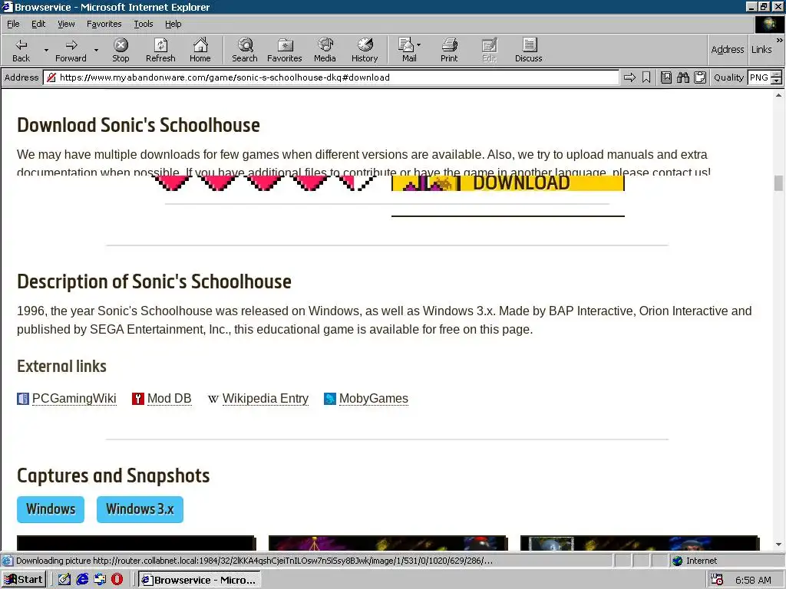Click the binoculars find icon
This screenshot has width=786, height=589.
coord(682,77)
